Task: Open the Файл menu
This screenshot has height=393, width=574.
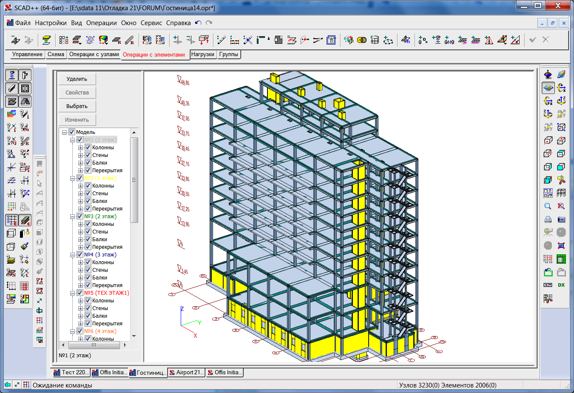Action: pyautogui.click(x=23, y=23)
